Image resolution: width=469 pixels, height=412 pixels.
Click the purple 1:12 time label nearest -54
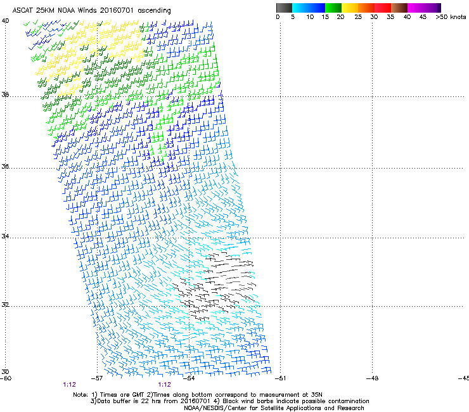(x=165, y=385)
